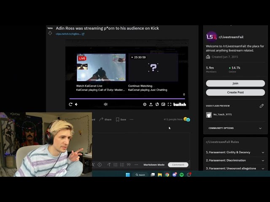Open File Explorer from the taskbar
The image size is (270, 202).
point(160,175)
